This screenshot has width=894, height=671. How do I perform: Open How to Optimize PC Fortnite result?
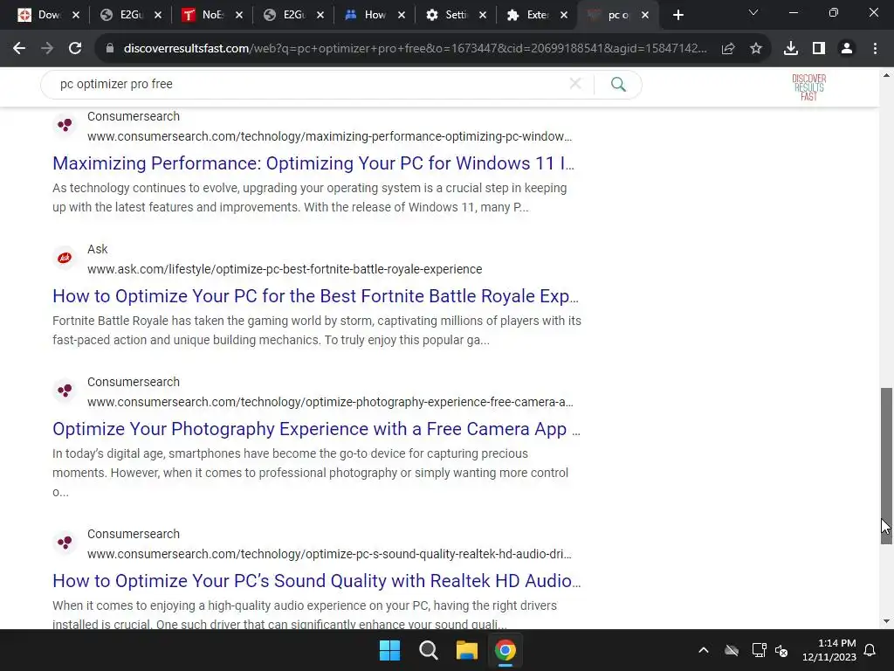[315, 296]
